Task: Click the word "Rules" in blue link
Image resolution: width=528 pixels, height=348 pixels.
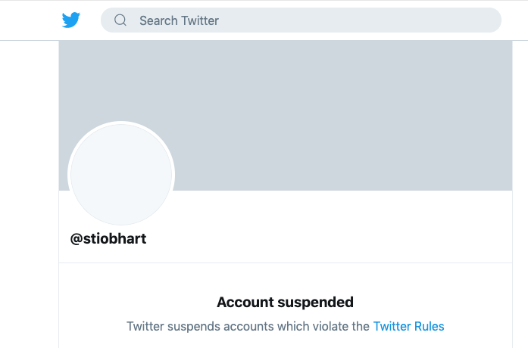Action: [x=429, y=327]
